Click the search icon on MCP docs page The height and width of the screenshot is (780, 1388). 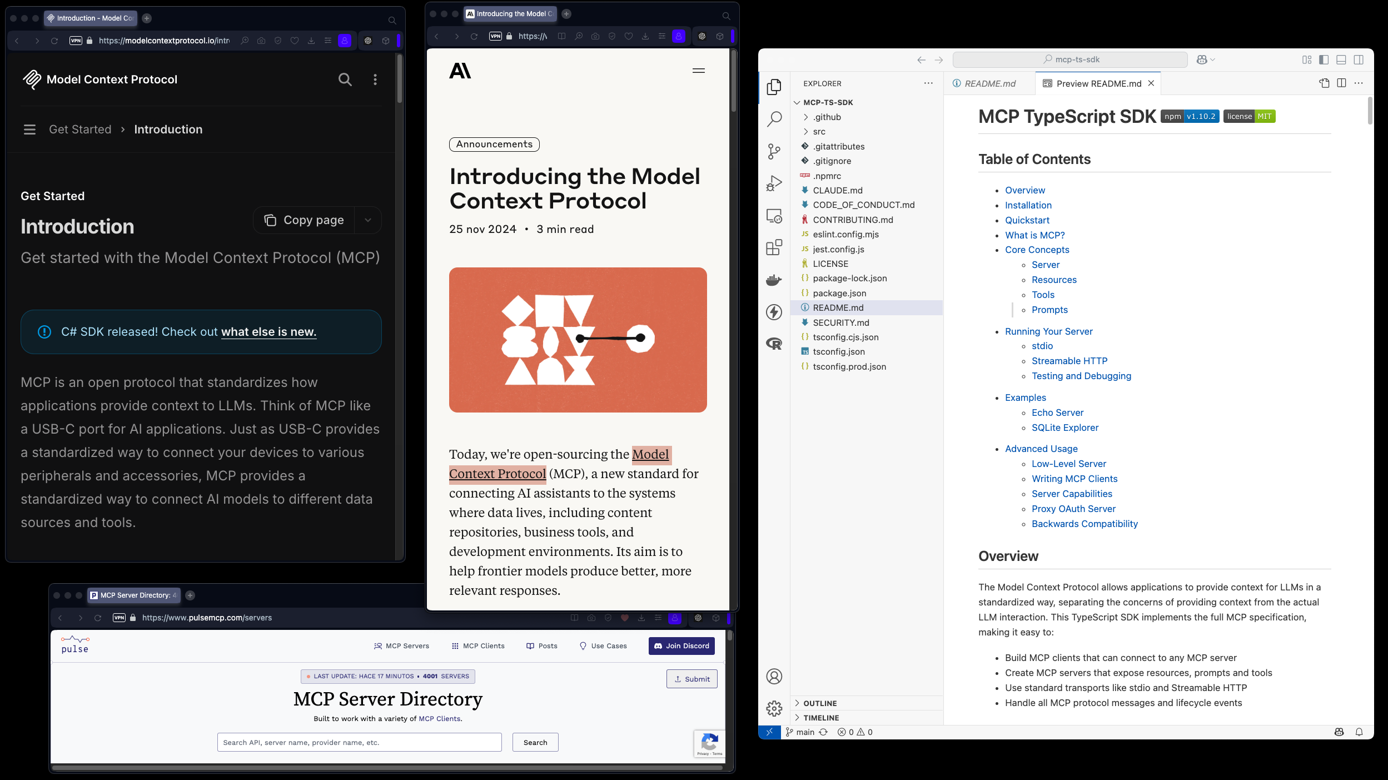click(x=345, y=80)
